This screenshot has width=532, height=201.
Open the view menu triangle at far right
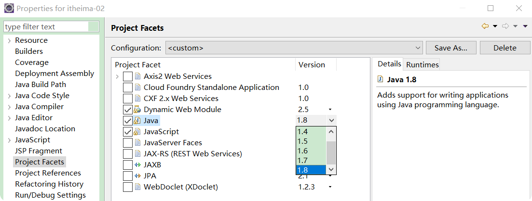525,26
